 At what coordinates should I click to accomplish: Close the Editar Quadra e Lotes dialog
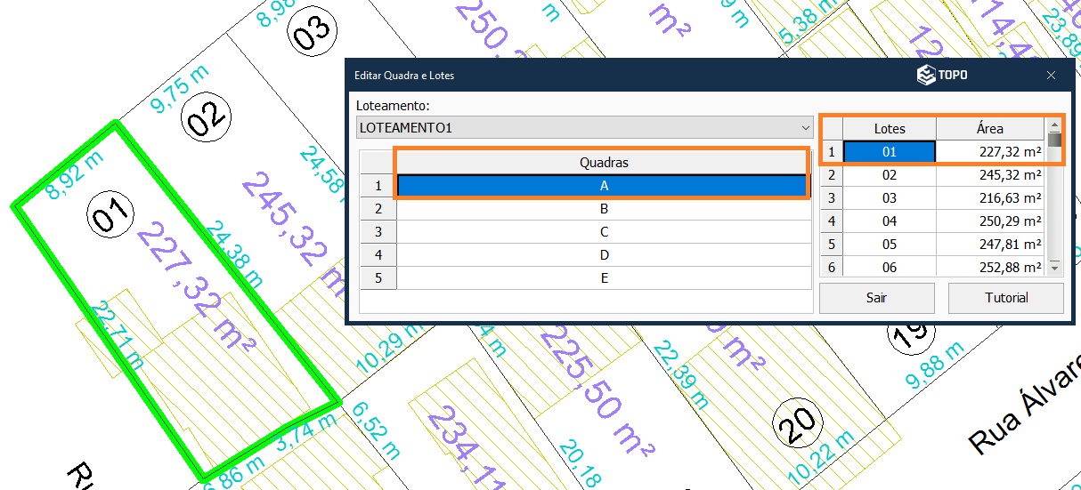(1051, 76)
